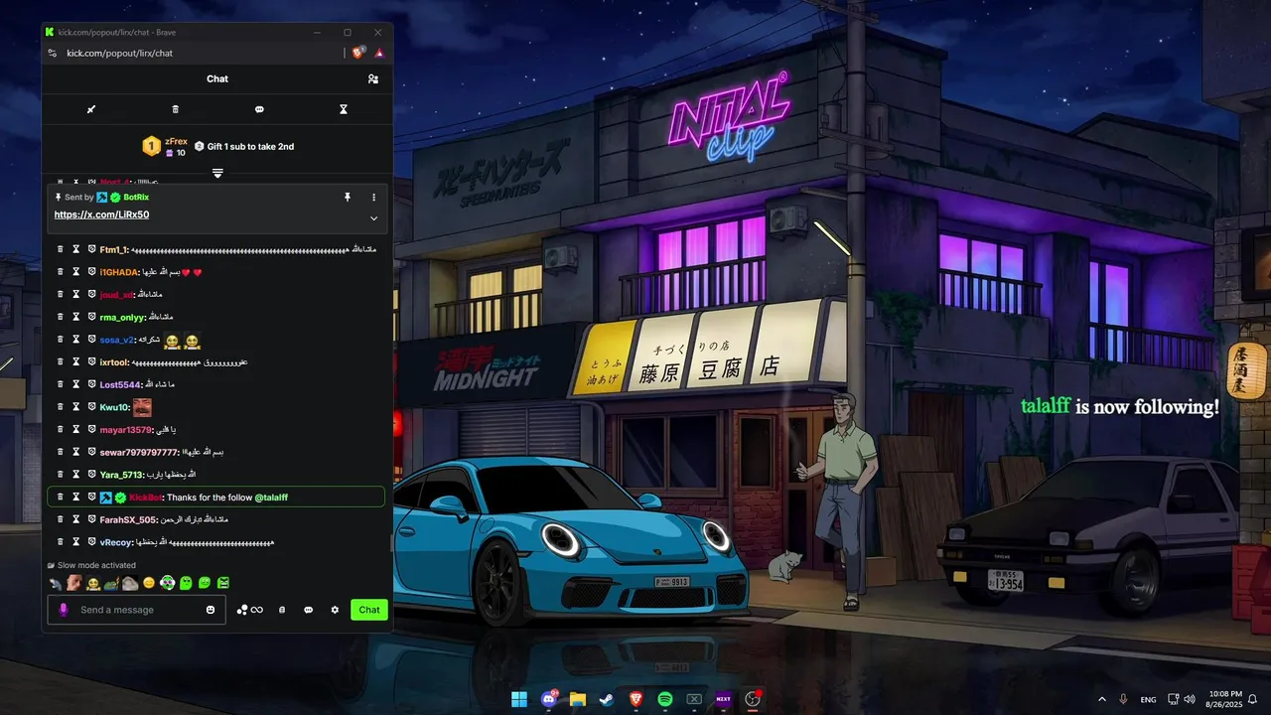The height and width of the screenshot is (715, 1271).
Task: Timeout user Lost5544
Action: [x=75, y=384]
